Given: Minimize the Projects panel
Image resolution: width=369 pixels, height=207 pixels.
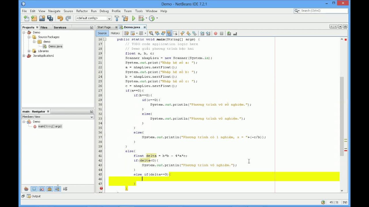Looking at the screenshot, I should 91,27.
